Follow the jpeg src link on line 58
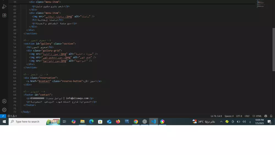 pyautogui.click(x=54, y=61)
